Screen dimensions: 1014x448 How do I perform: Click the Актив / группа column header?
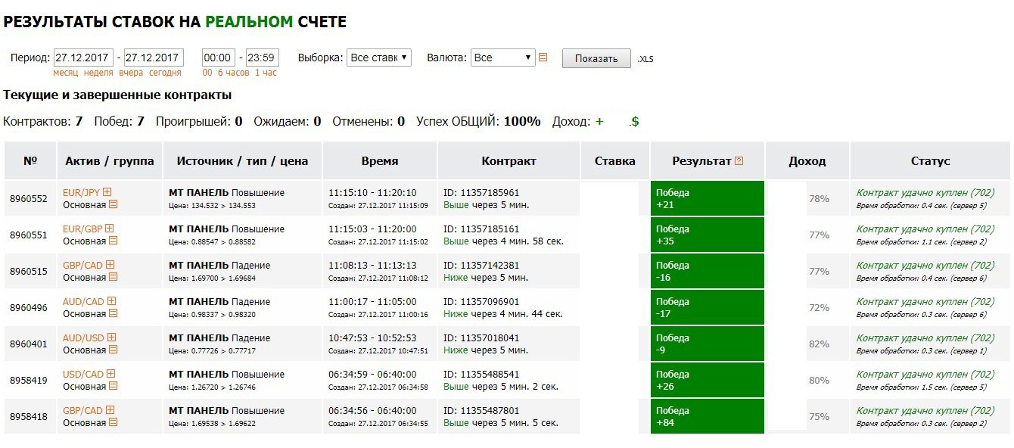click(x=110, y=161)
